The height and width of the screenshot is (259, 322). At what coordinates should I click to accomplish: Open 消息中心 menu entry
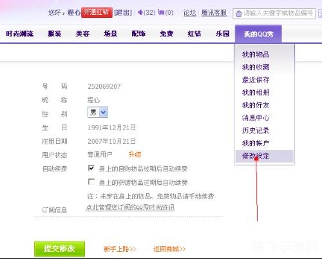click(256, 118)
